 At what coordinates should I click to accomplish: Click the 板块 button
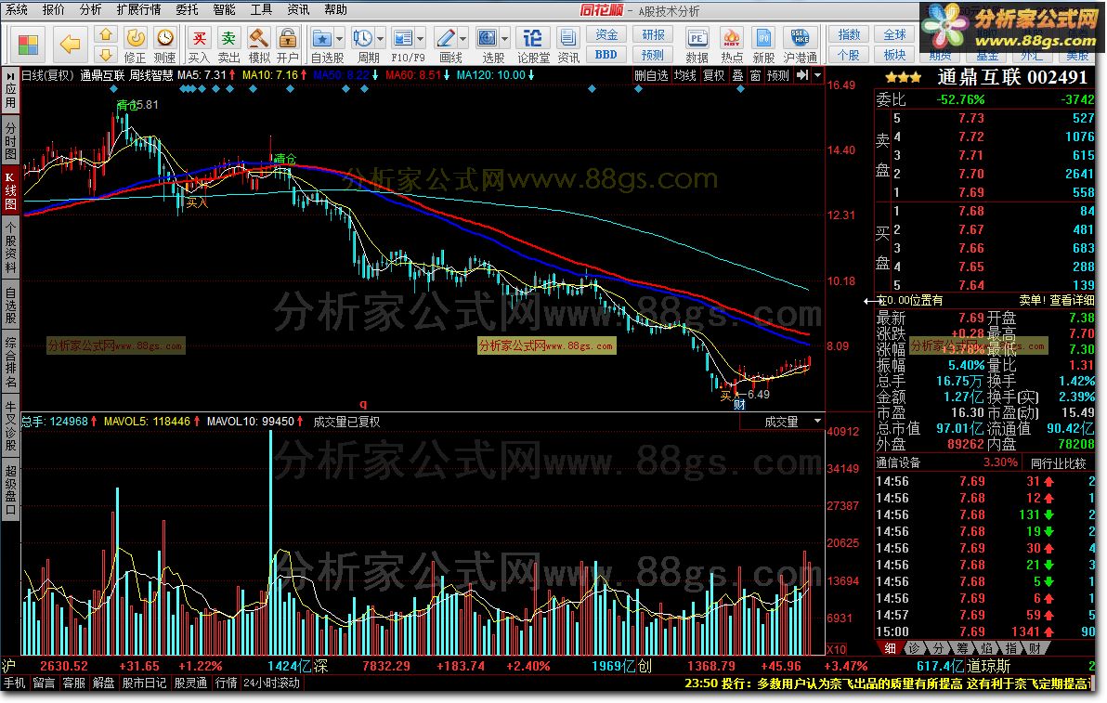point(894,55)
